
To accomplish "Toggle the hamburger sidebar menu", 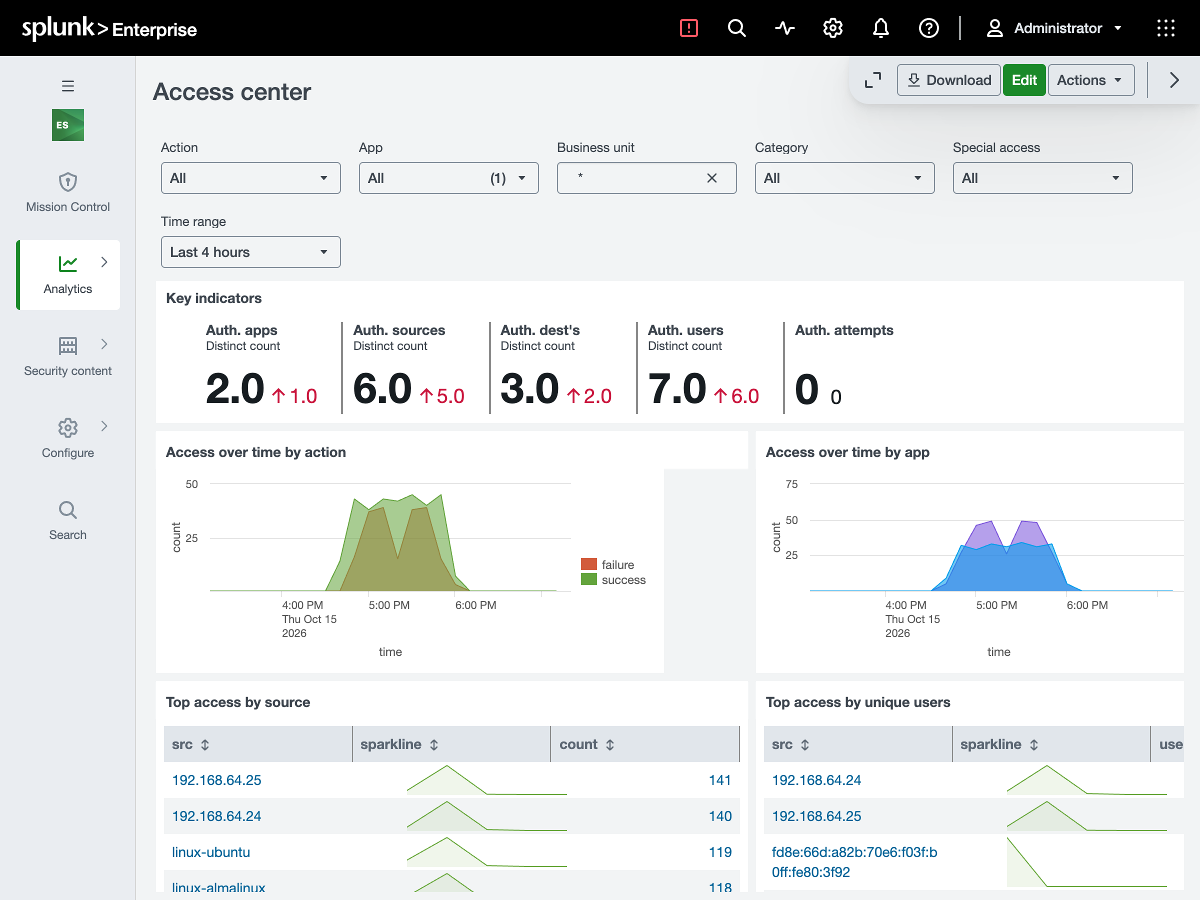I will tap(68, 85).
